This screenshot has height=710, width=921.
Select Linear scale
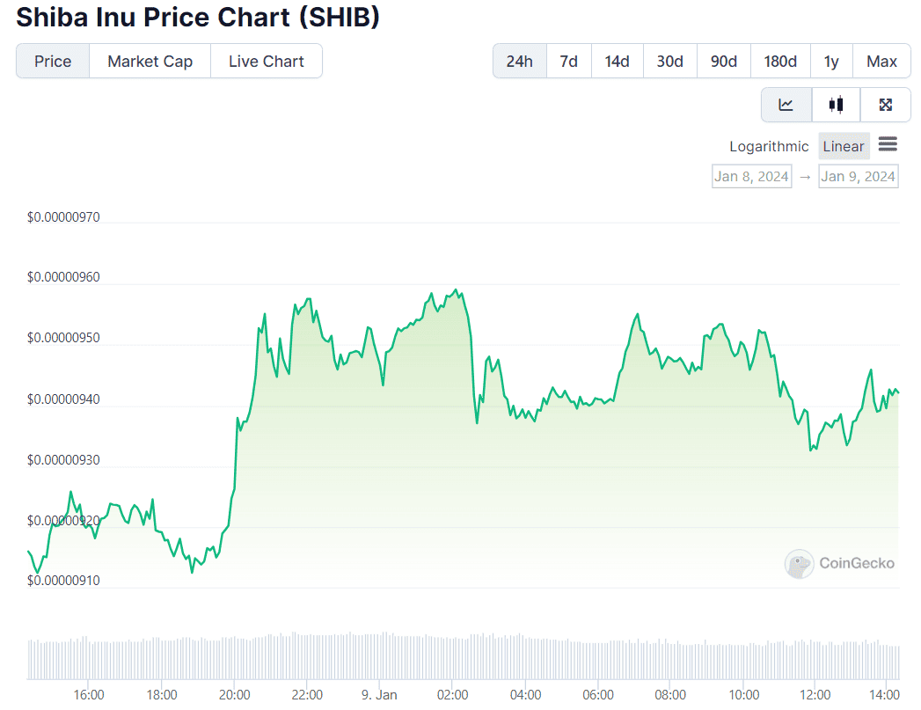(x=844, y=146)
